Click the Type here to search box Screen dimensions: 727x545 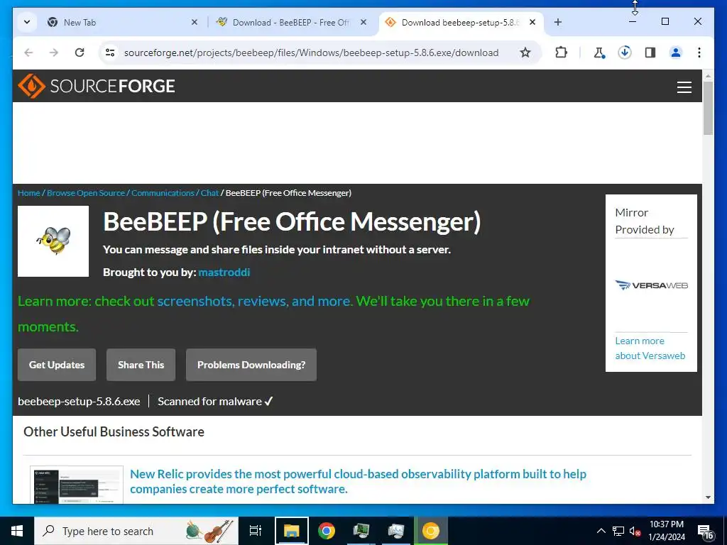point(136,531)
